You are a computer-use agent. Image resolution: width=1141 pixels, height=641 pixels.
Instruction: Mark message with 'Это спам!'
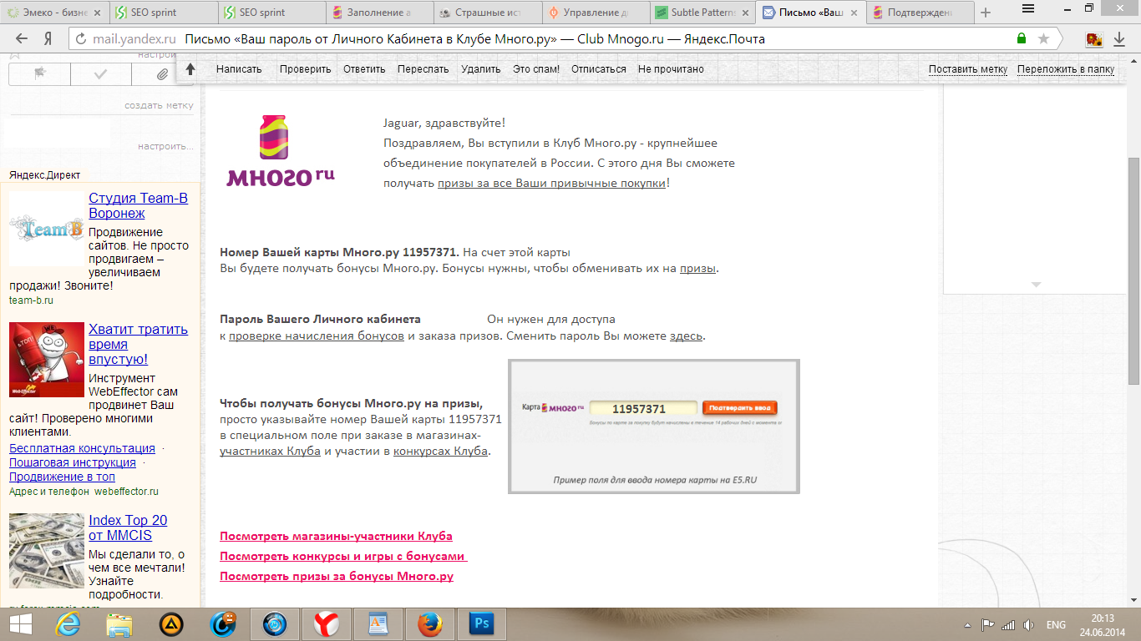pyautogui.click(x=536, y=69)
